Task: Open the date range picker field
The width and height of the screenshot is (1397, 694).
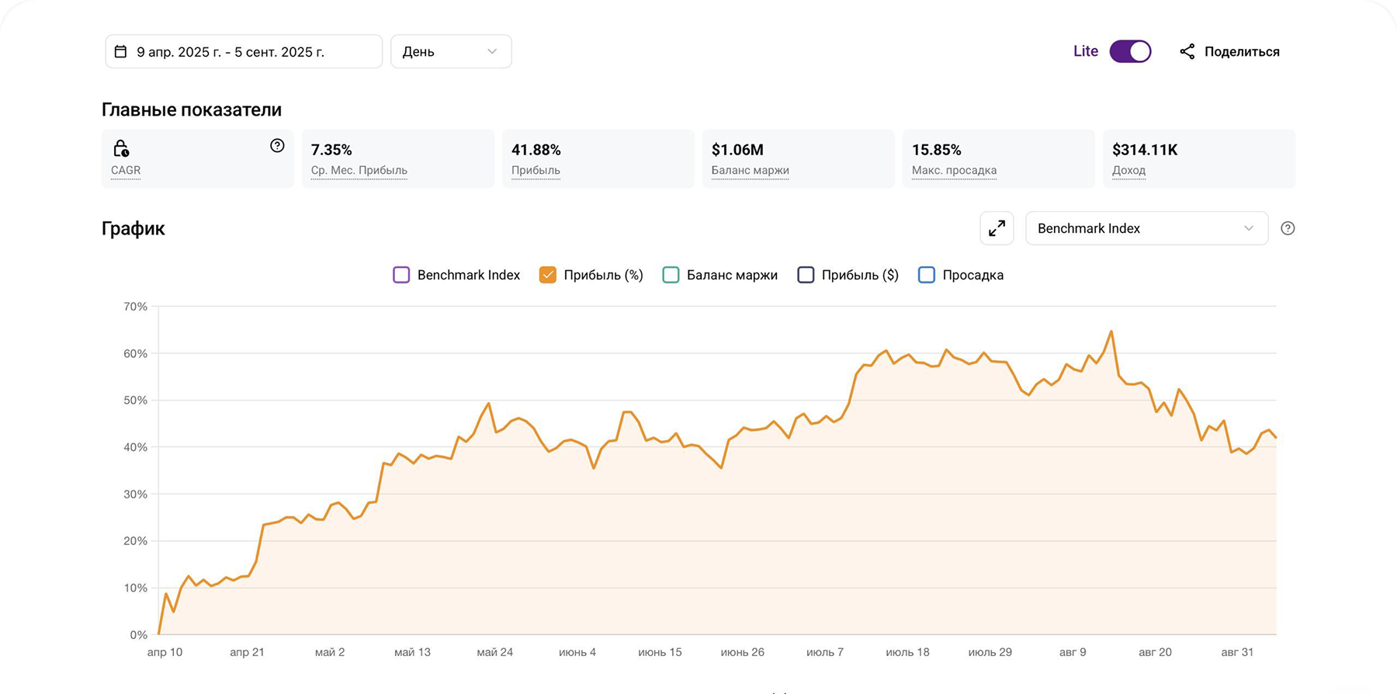Action: tap(244, 52)
